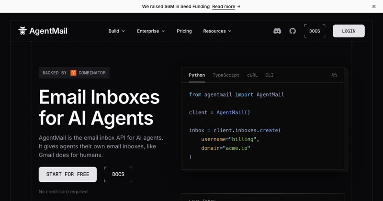Switch to the Python code tab
383x201 pixels.
click(x=197, y=75)
